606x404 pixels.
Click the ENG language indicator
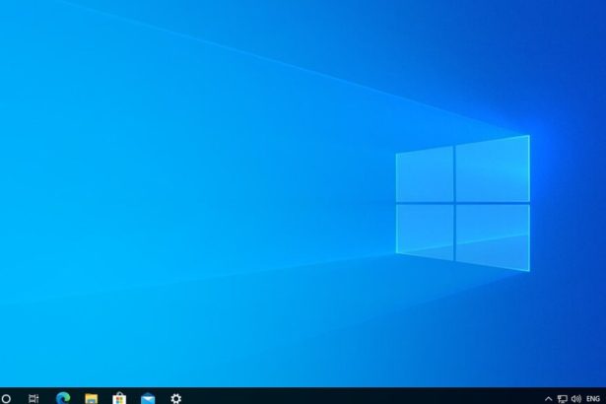click(x=593, y=399)
